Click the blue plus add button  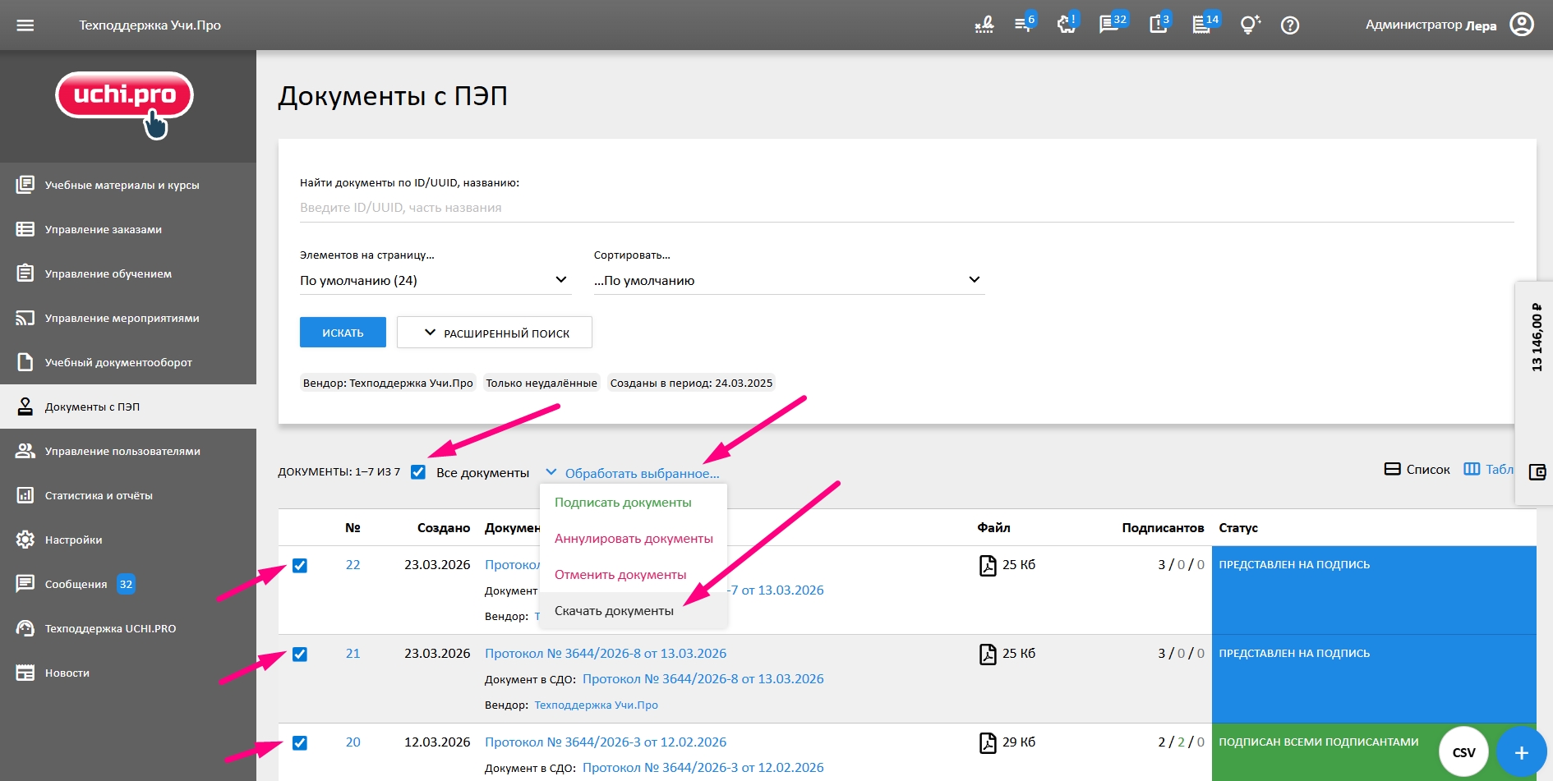pos(1521,752)
